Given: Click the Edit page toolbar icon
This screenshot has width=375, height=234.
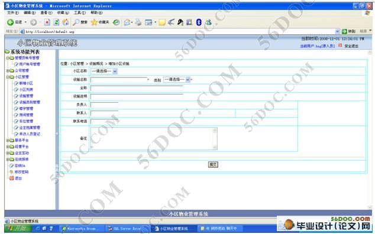Looking at the screenshot, I should 148,22.
